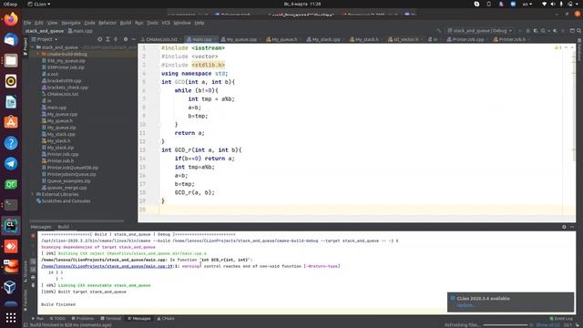The width and height of the screenshot is (583, 328).
Task: Open the Tools menu
Action: (x=152, y=23)
